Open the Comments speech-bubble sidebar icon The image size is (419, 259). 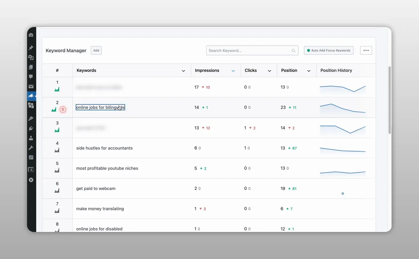[x=31, y=77]
